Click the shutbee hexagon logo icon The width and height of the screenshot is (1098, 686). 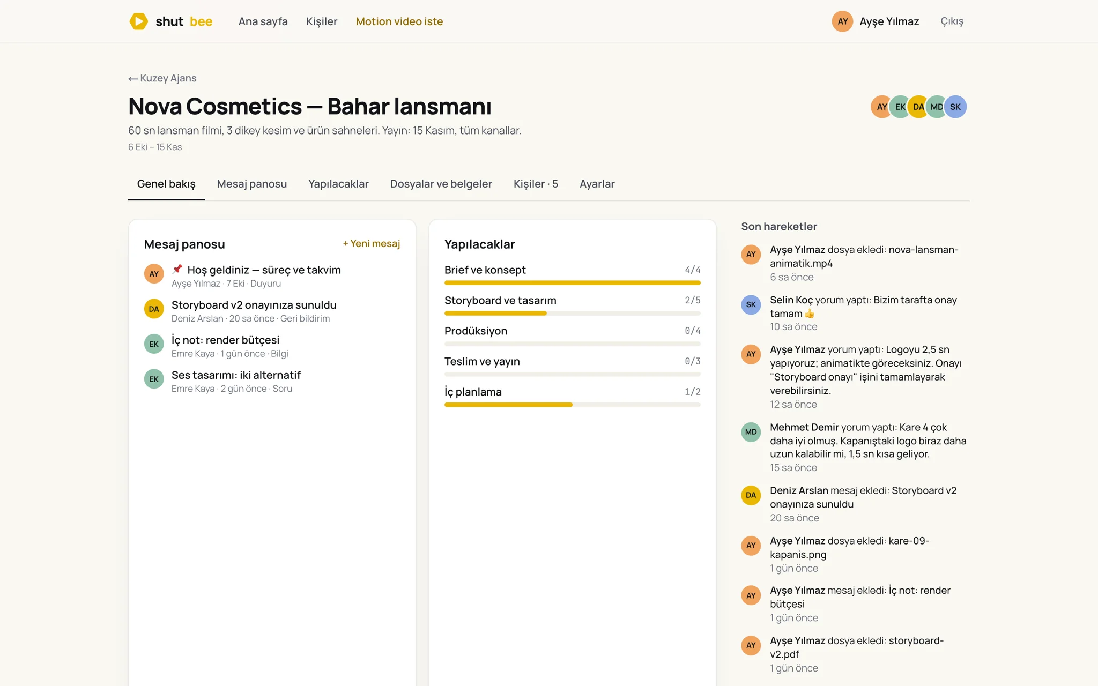coord(138,21)
